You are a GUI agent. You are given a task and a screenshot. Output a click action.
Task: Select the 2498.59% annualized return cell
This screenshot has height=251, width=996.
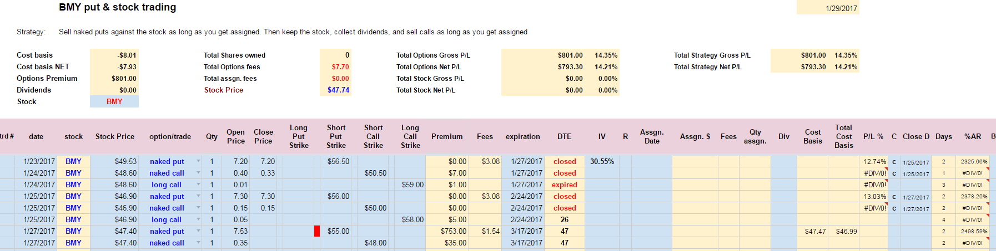tap(972, 231)
